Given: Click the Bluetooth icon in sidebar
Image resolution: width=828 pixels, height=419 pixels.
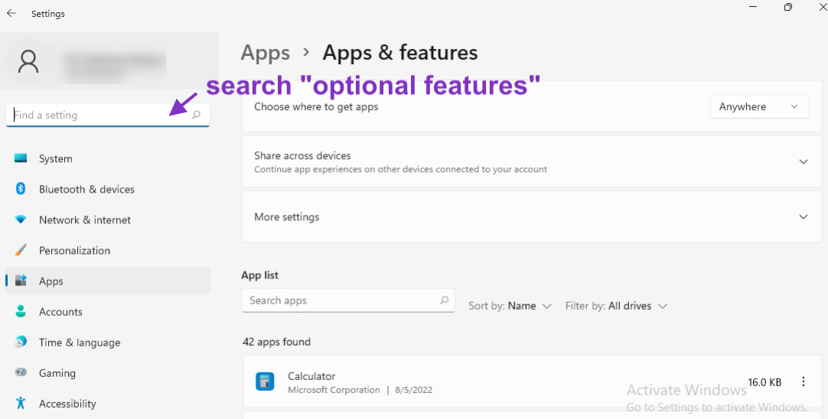Looking at the screenshot, I should click(21, 189).
